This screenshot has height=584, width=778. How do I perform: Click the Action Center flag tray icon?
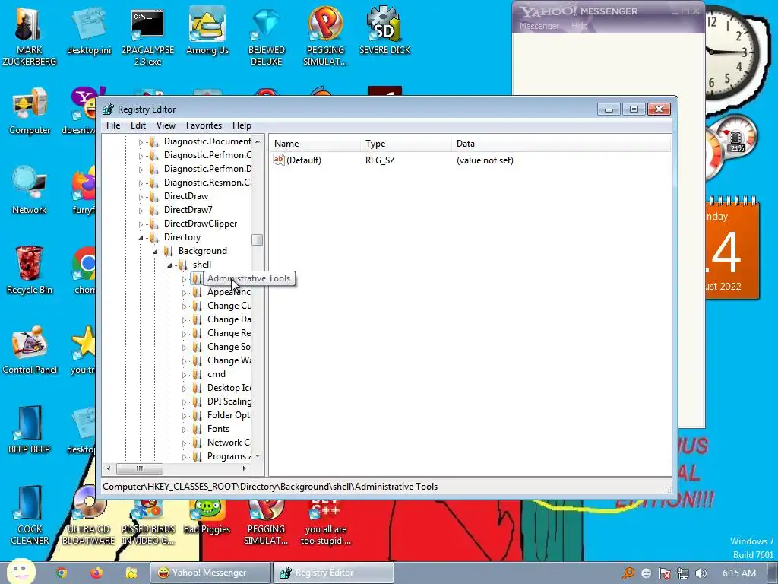(664, 573)
